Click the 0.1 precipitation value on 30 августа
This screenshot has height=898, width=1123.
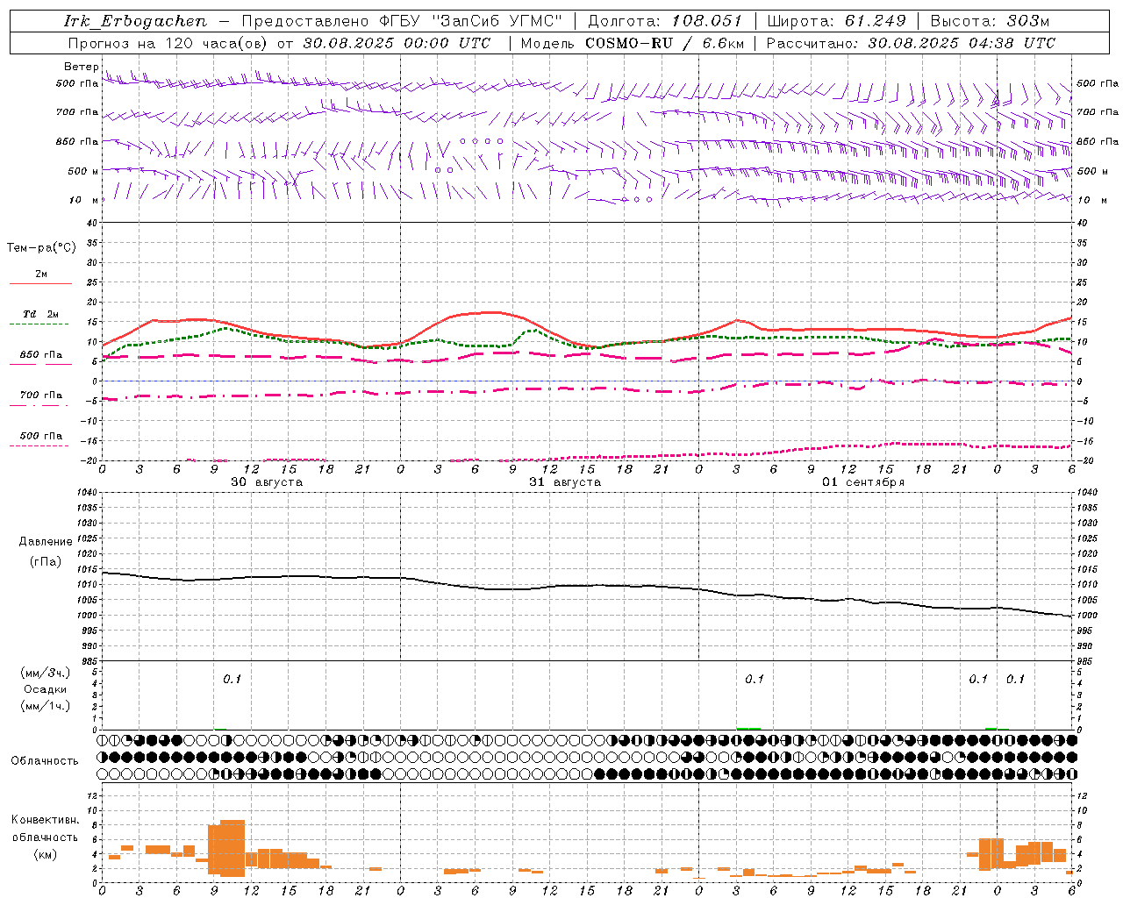click(232, 679)
